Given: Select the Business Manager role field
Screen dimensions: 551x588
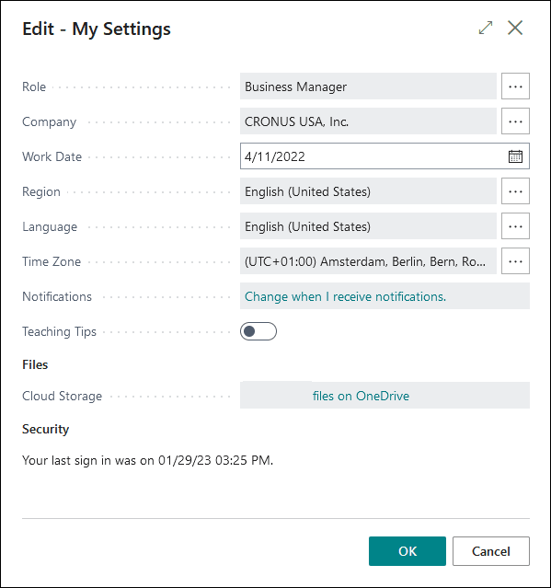Looking at the screenshot, I should (x=368, y=86).
